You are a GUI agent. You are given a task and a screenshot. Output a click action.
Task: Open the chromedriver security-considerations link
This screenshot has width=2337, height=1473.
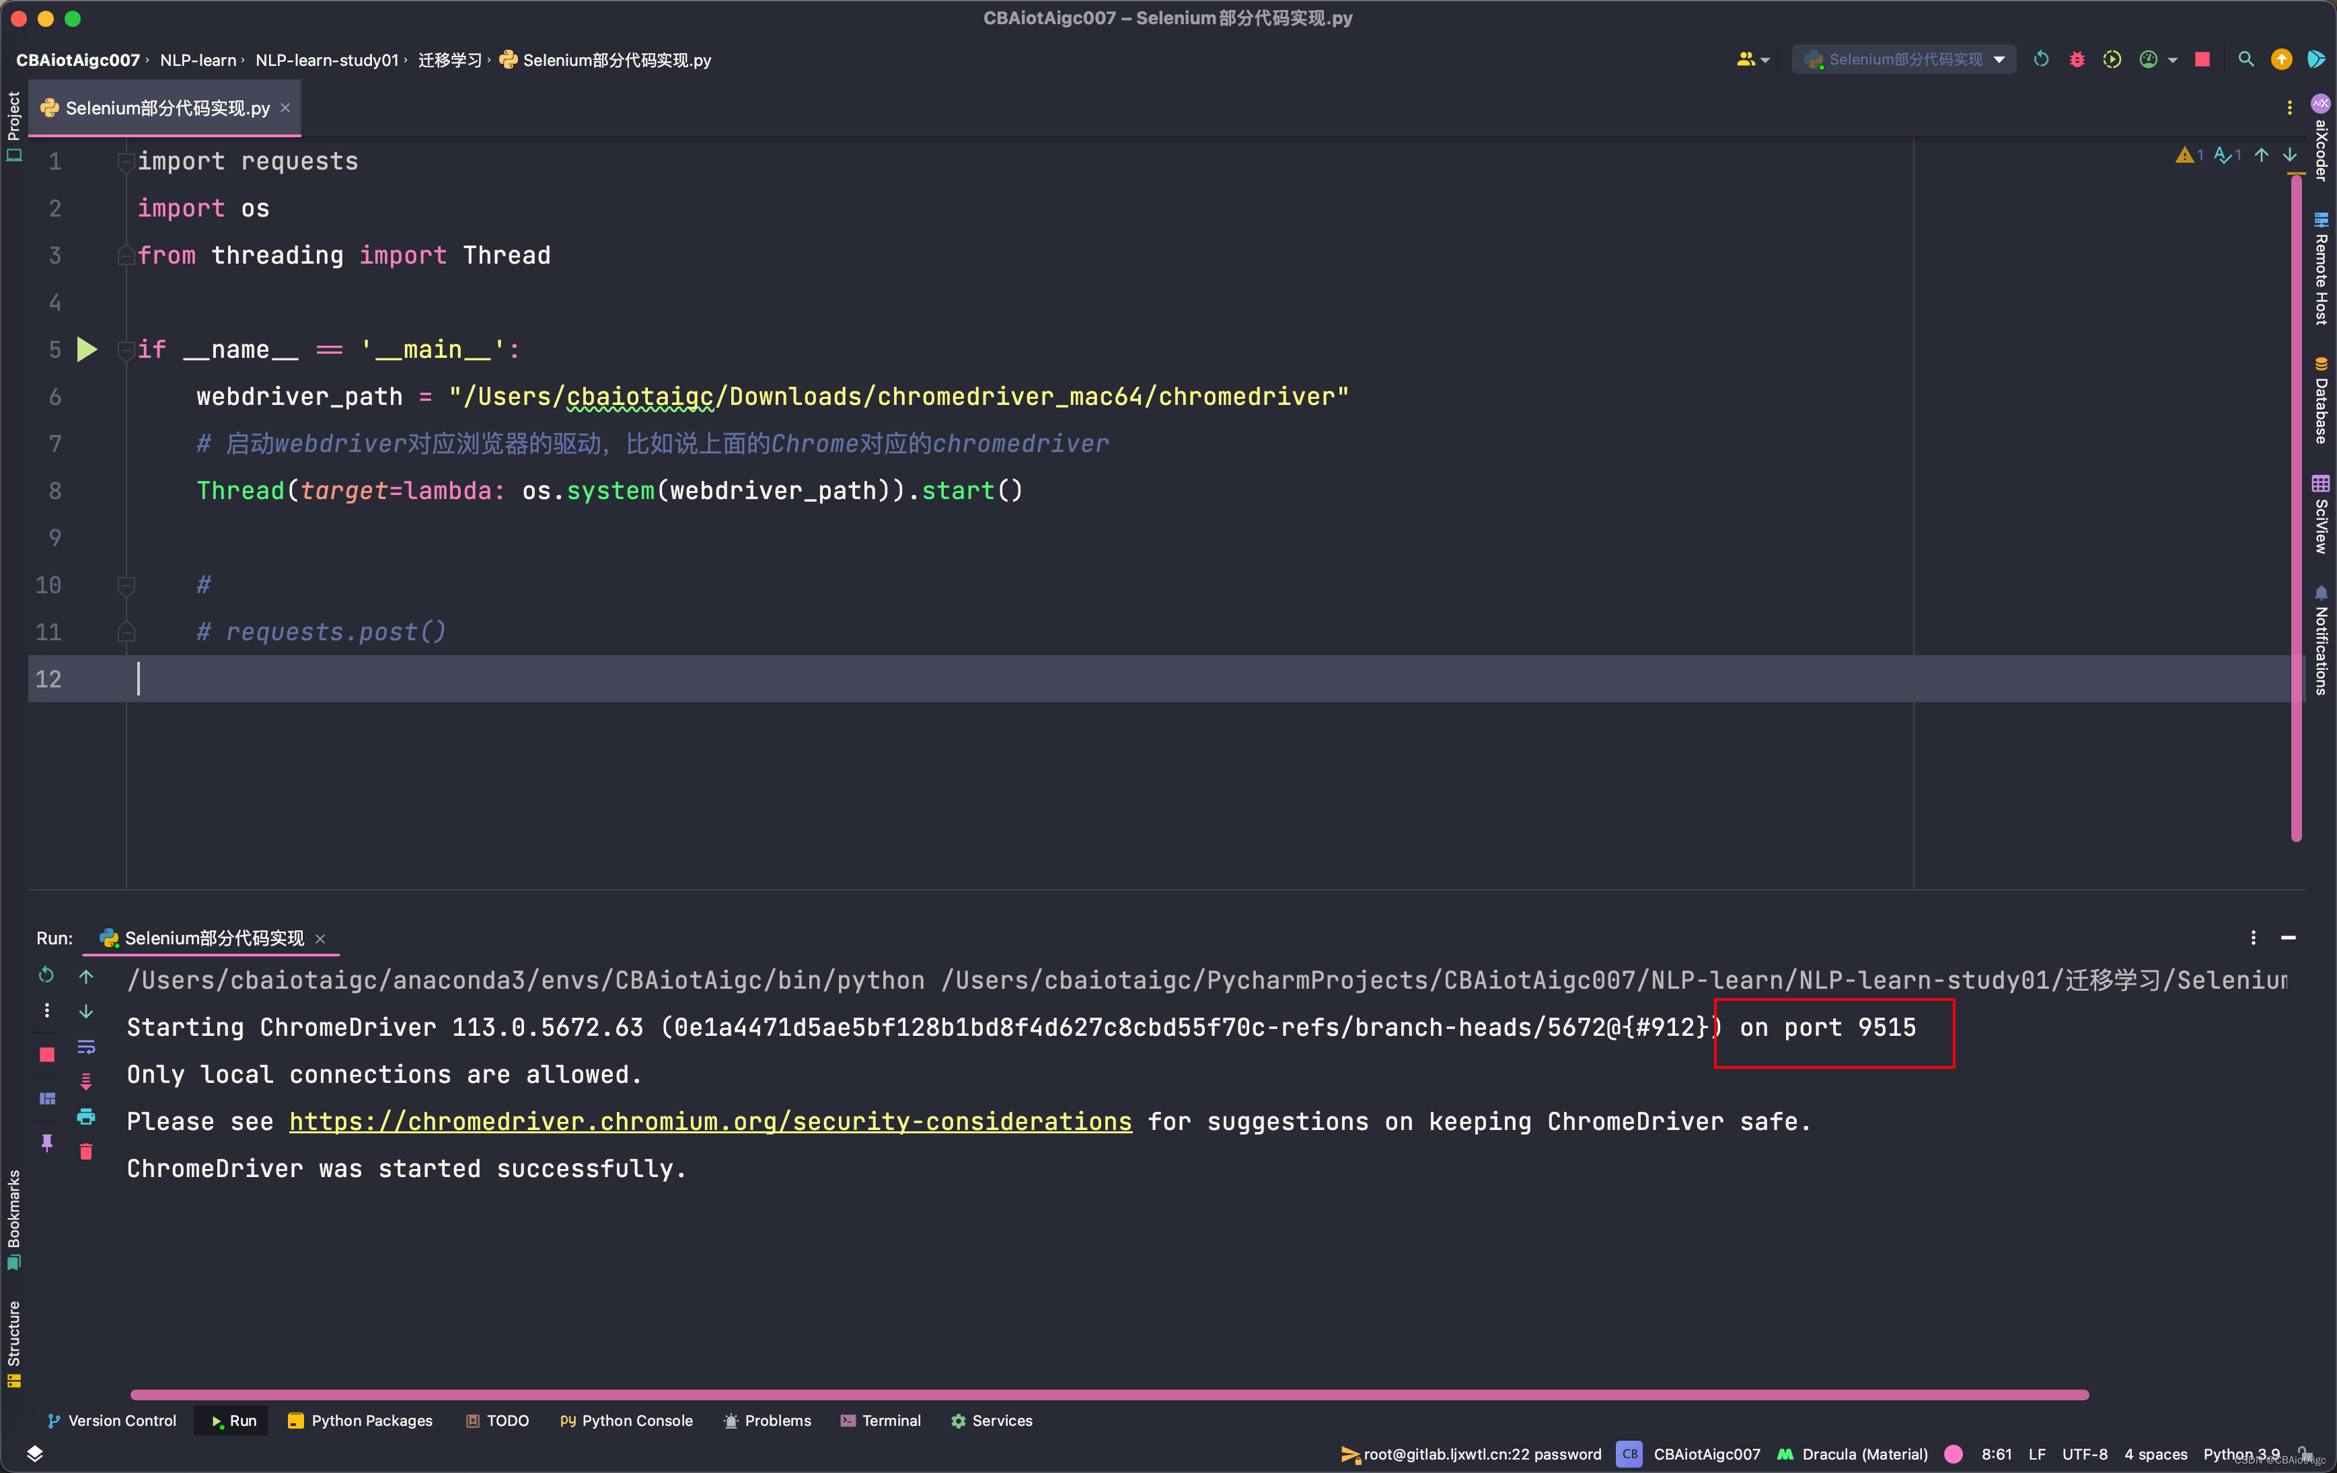[x=710, y=1122]
